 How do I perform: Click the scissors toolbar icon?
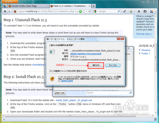tap(125, 11)
